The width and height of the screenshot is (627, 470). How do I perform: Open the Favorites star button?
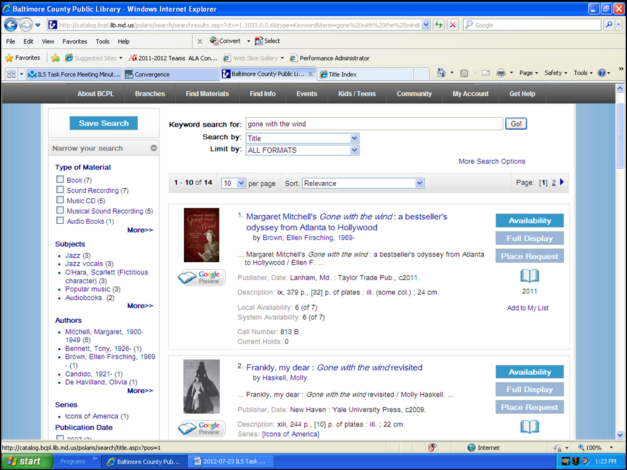click(x=23, y=58)
